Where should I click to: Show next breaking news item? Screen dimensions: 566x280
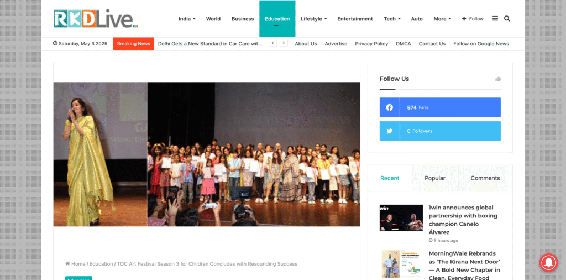click(284, 43)
